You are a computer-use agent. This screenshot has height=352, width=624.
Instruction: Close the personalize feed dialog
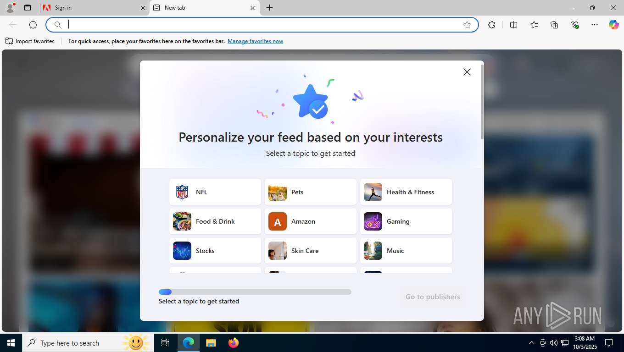click(467, 72)
